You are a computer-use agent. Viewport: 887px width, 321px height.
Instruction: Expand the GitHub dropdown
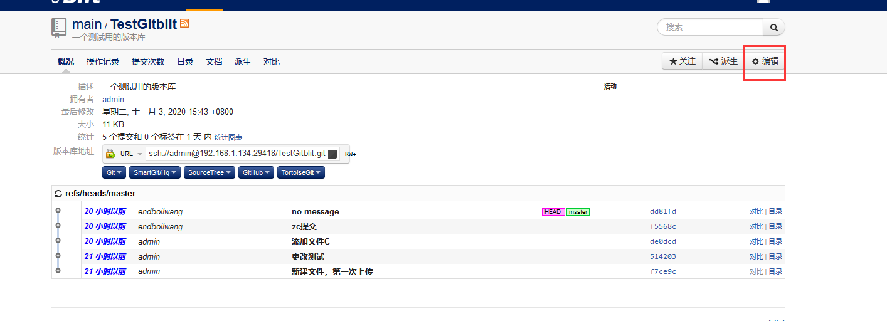[x=257, y=172]
